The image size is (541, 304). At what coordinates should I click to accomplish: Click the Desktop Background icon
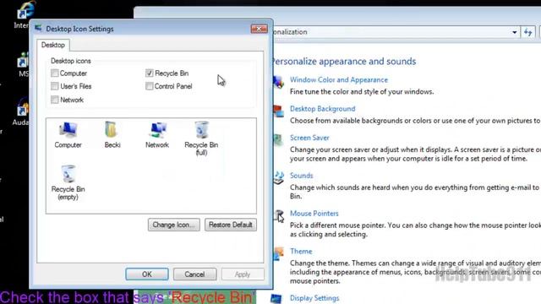click(x=279, y=111)
